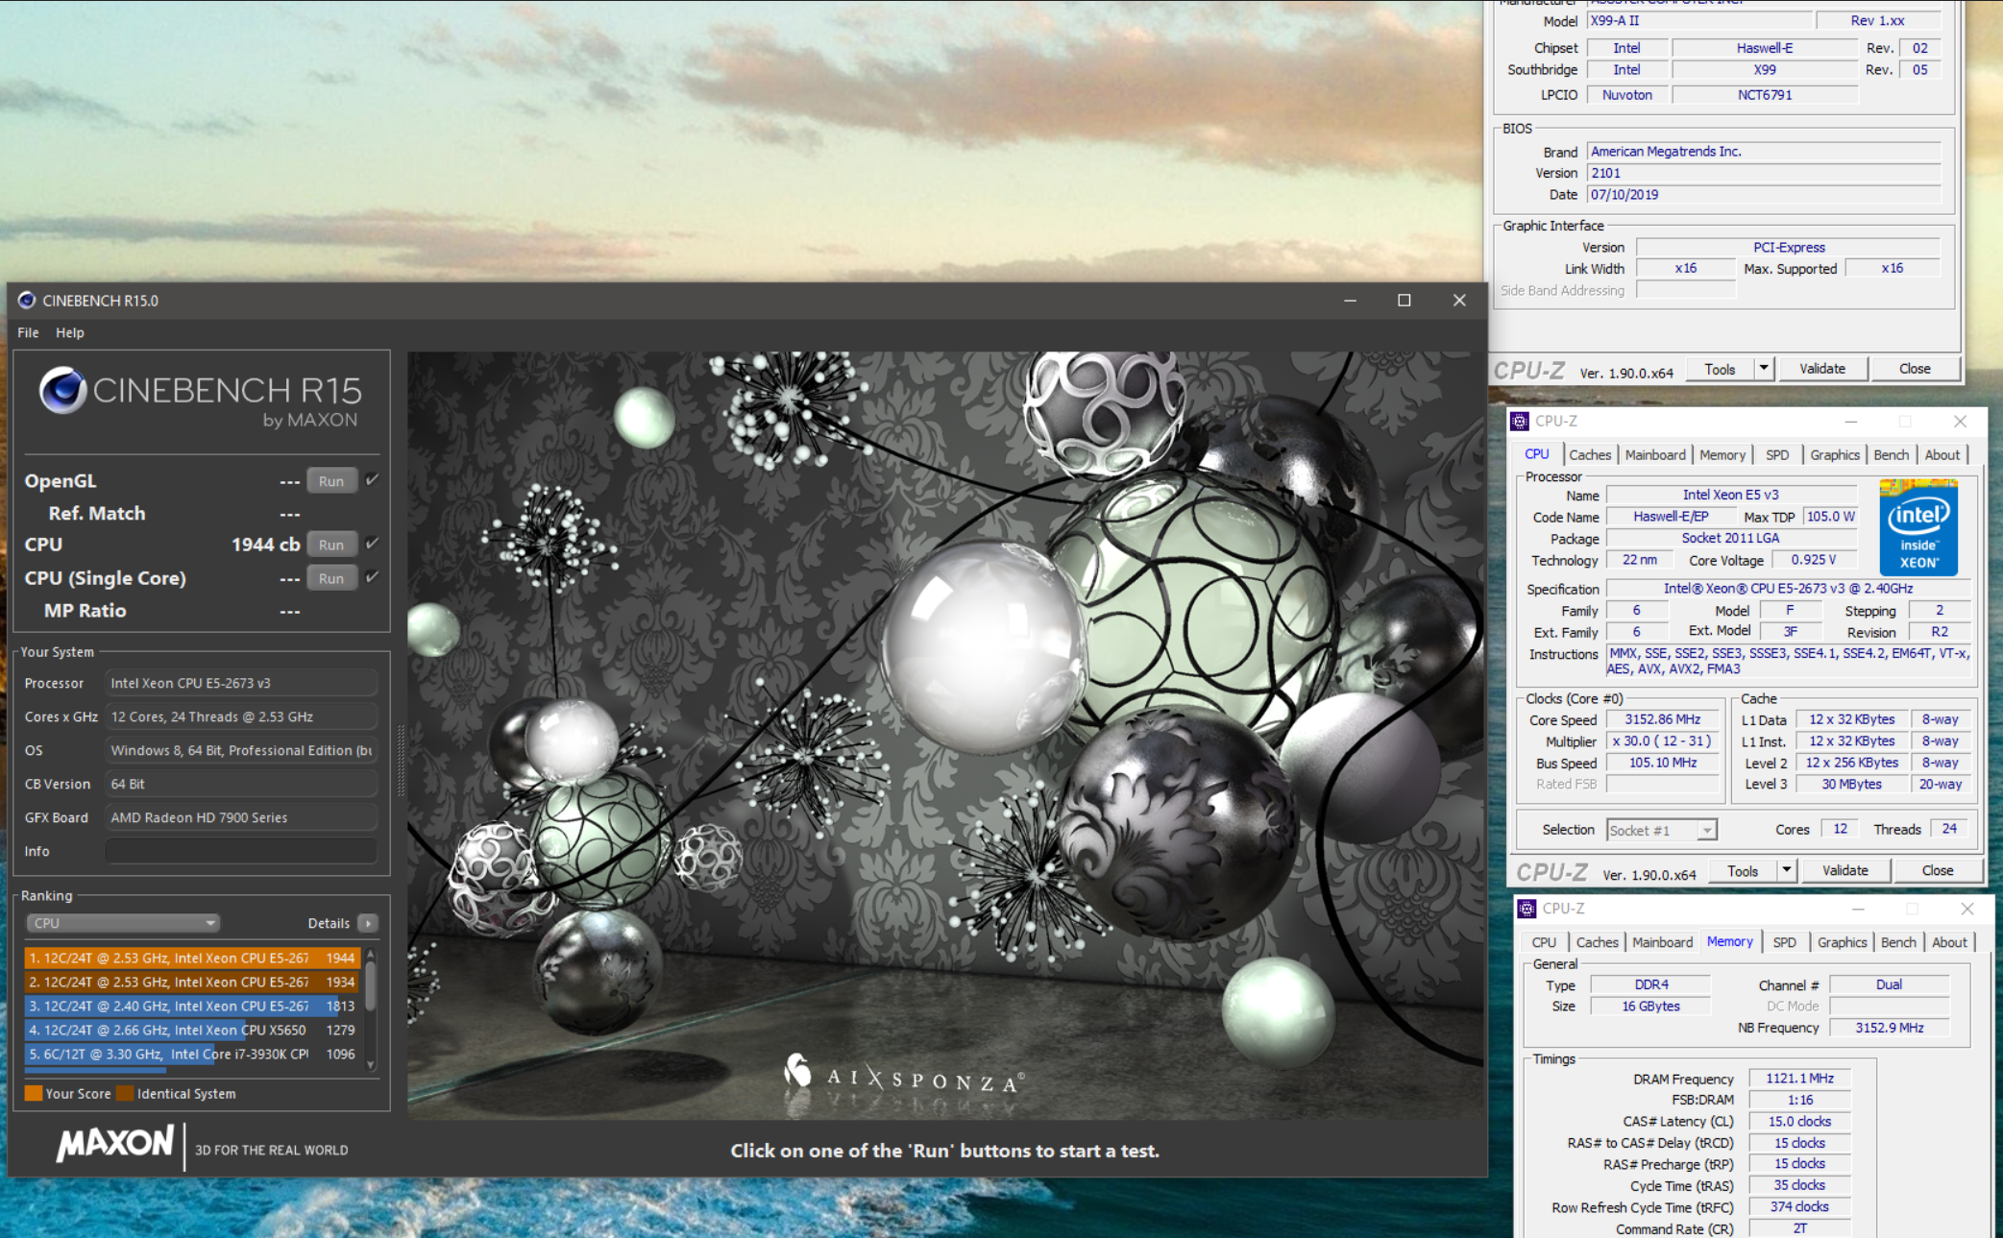Click the Processor field in Your System
Screen dimensions: 2003x1238
tap(241, 683)
